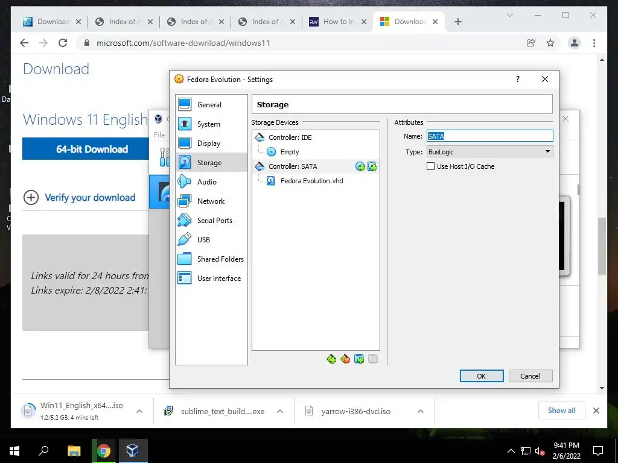This screenshot has width=618, height=463.
Task: Open the Shared Folders settings category
Action: pyautogui.click(x=211, y=259)
